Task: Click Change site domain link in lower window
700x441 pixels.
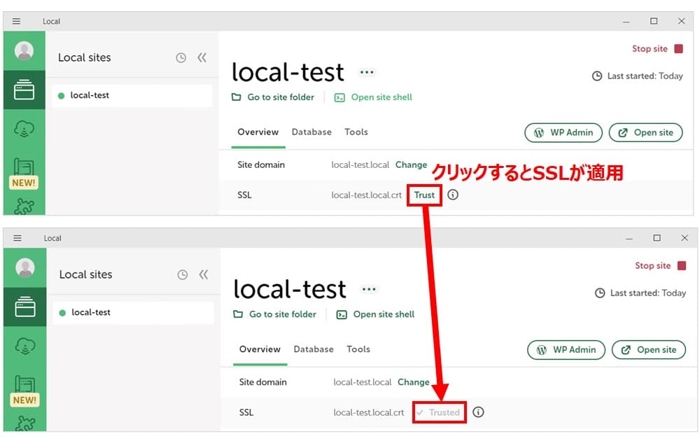Action: 414,382
